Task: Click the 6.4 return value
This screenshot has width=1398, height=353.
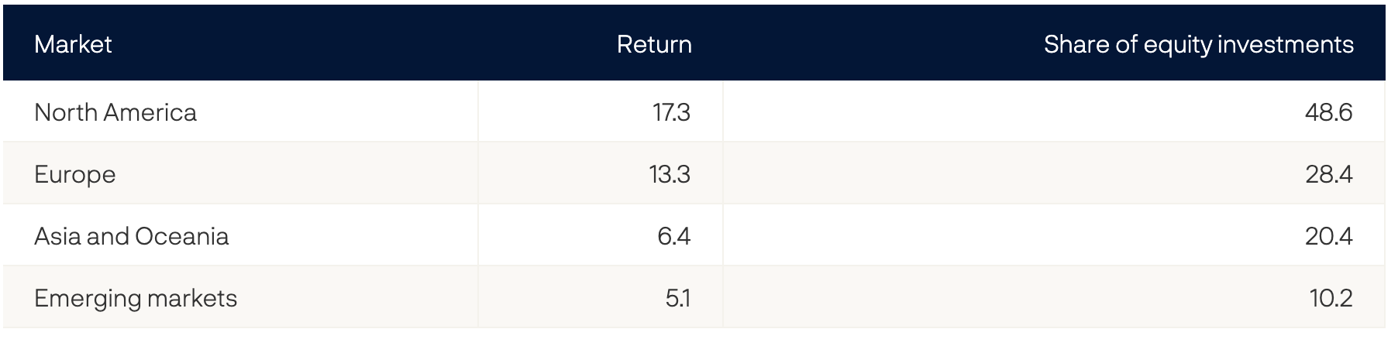Action: (673, 236)
